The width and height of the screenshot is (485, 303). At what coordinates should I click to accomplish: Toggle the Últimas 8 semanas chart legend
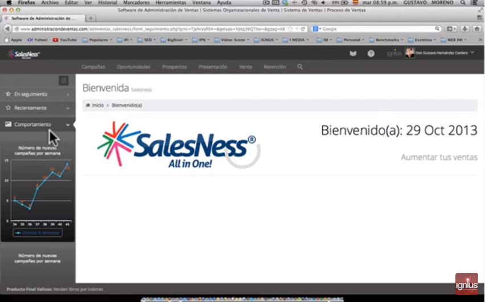pos(38,233)
